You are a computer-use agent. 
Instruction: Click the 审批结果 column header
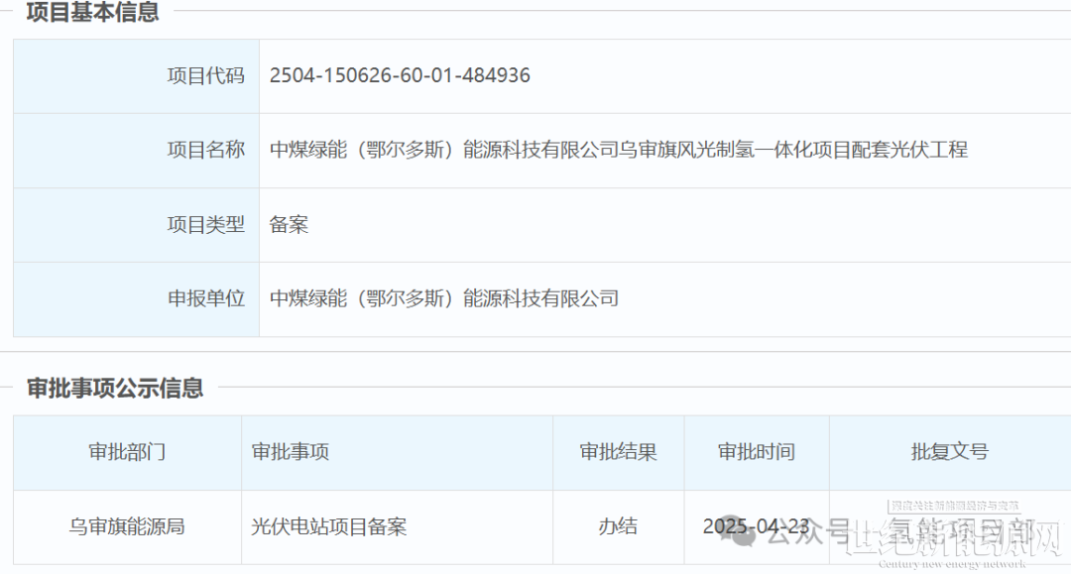[x=618, y=452]
